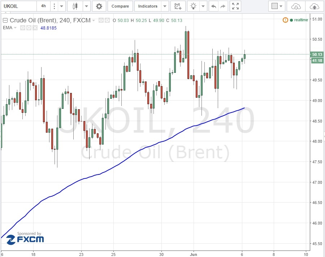Click the FXCM sponsor logo
This screenshot has height=257, width=325.
pyautogui.click(x=25, y=239)
